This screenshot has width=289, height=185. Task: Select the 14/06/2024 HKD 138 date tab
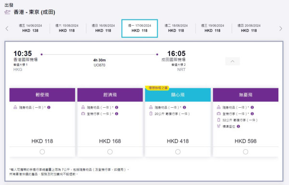tap(30, 28)
